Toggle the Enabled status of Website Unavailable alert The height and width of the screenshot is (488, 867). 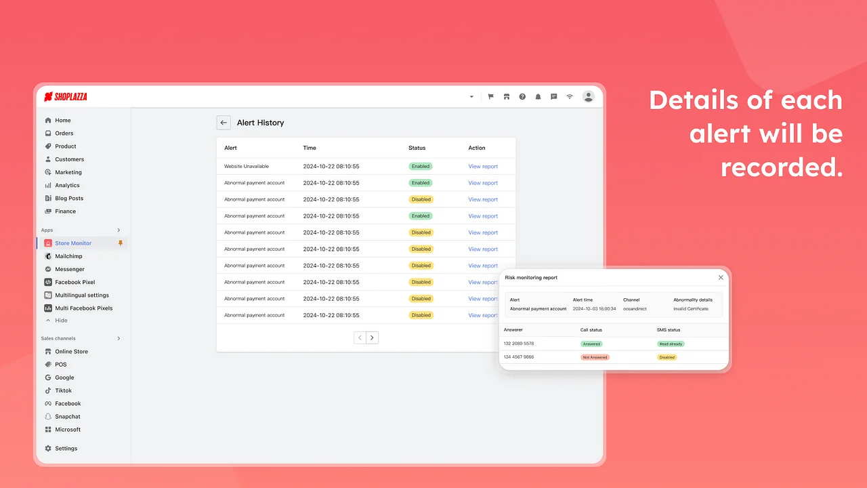421,166
